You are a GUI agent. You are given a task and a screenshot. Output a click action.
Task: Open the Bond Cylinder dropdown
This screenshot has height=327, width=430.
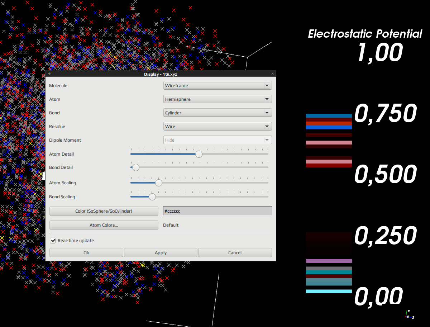click(x=218, y=113)
